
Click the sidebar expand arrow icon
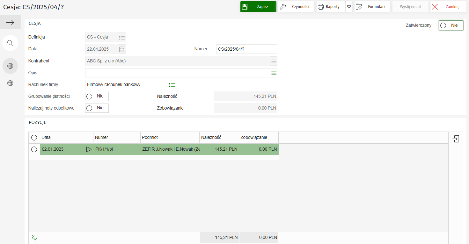coord(10,22)
